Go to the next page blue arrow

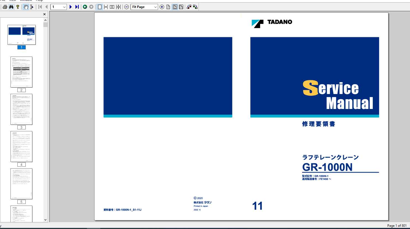pyautogui.click(x=70, y=7)
